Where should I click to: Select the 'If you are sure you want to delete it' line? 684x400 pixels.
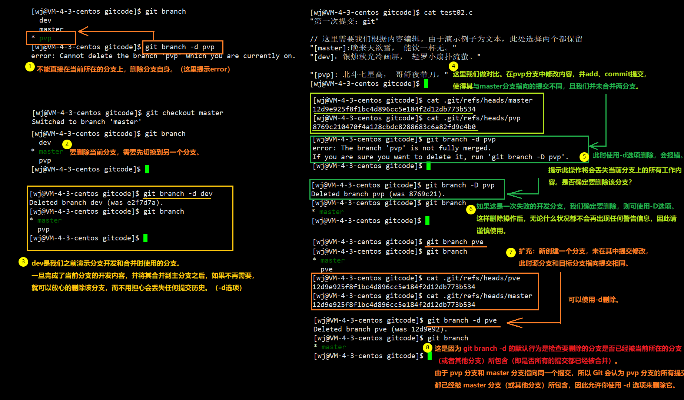click(x=440, y=157)
